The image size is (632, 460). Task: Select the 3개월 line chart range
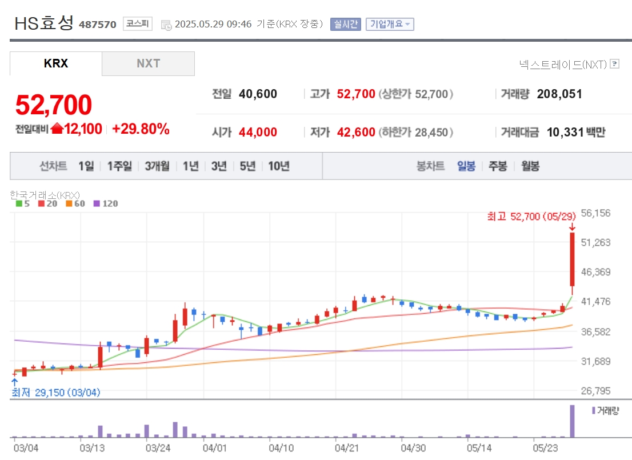pos(157,166)
